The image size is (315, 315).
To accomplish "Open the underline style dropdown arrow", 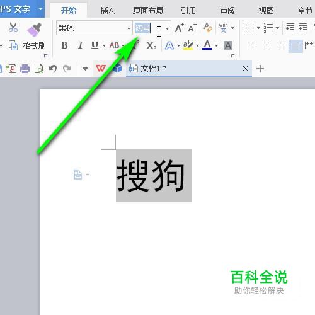I will (x=104, y=45).
